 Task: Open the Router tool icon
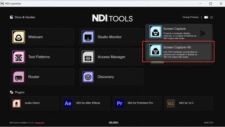(x=19, y=77)
